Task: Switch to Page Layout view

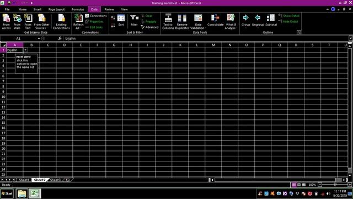Action: 299,185
